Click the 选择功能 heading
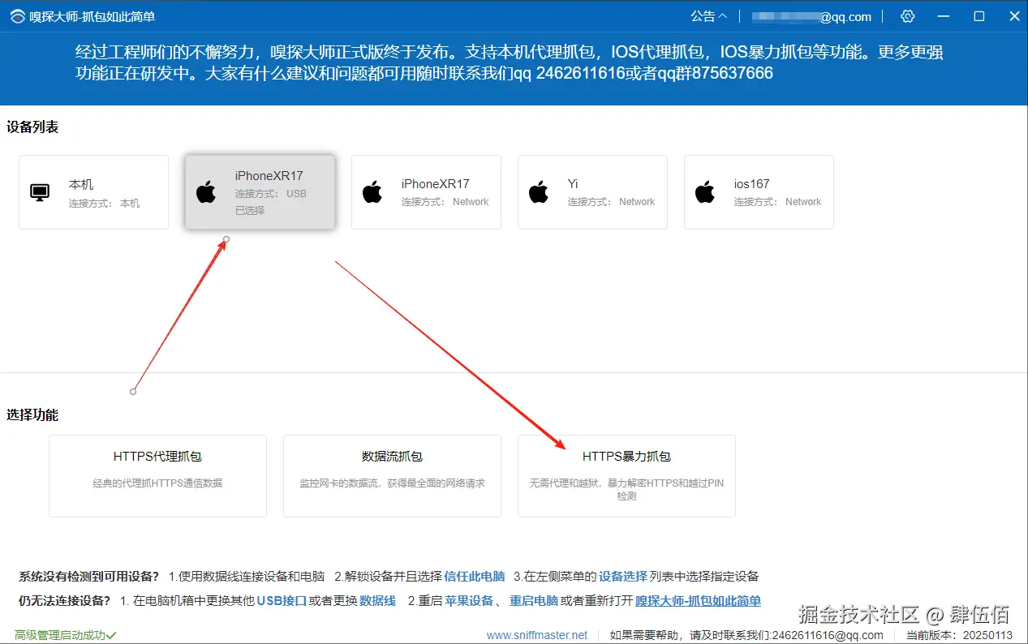Screen dimensions: 1028x644 click(x=32, y=414)
